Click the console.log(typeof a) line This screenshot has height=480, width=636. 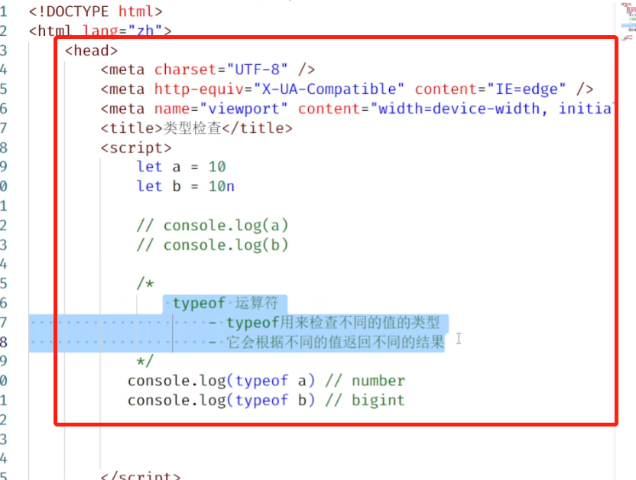[x=266, y=381]
